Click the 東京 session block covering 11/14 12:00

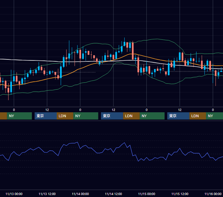coord(112,116)
